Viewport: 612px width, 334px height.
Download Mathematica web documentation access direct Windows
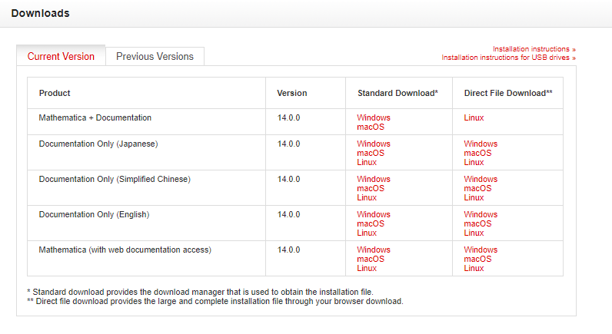(x=481, y=250)
